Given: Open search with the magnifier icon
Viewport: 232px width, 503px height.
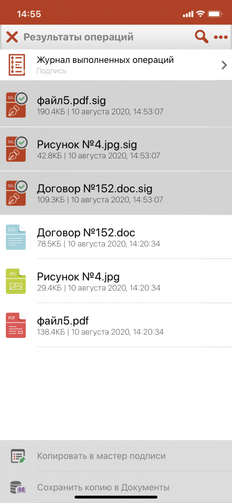Looking at the screenshot, I should coord(202,37).
